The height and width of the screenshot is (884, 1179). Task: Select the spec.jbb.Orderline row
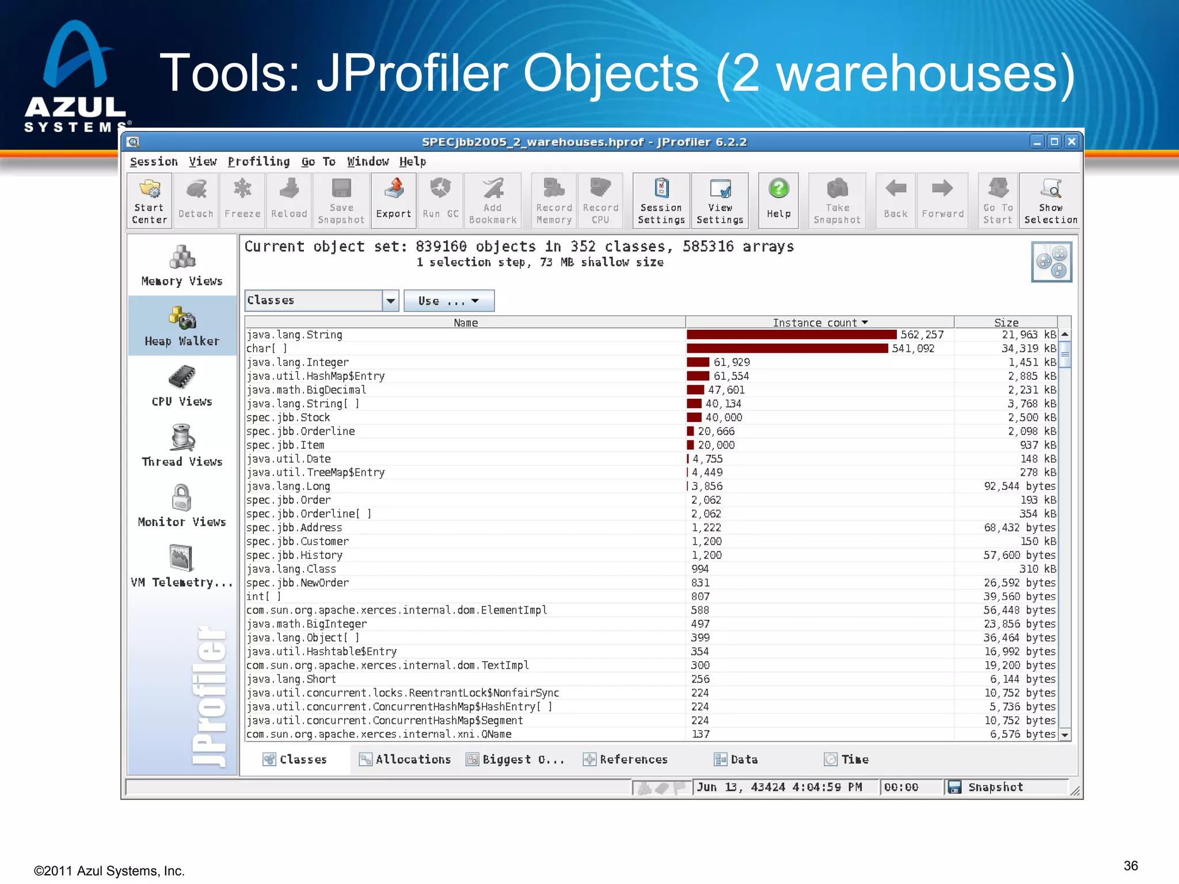pos(651,431)
